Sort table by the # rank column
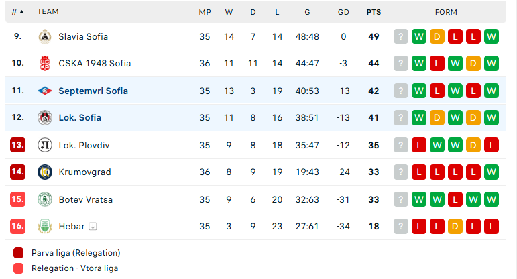This screenshot has height=279, width=517. 17,12
